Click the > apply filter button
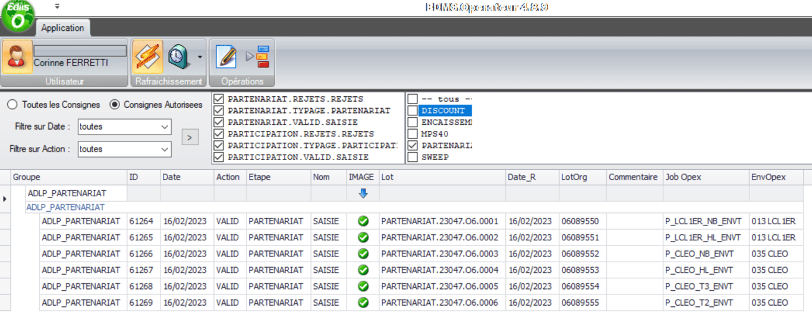The height and width of the screenshot is (317, 812). pyautogui.click(x=190, y=137)
